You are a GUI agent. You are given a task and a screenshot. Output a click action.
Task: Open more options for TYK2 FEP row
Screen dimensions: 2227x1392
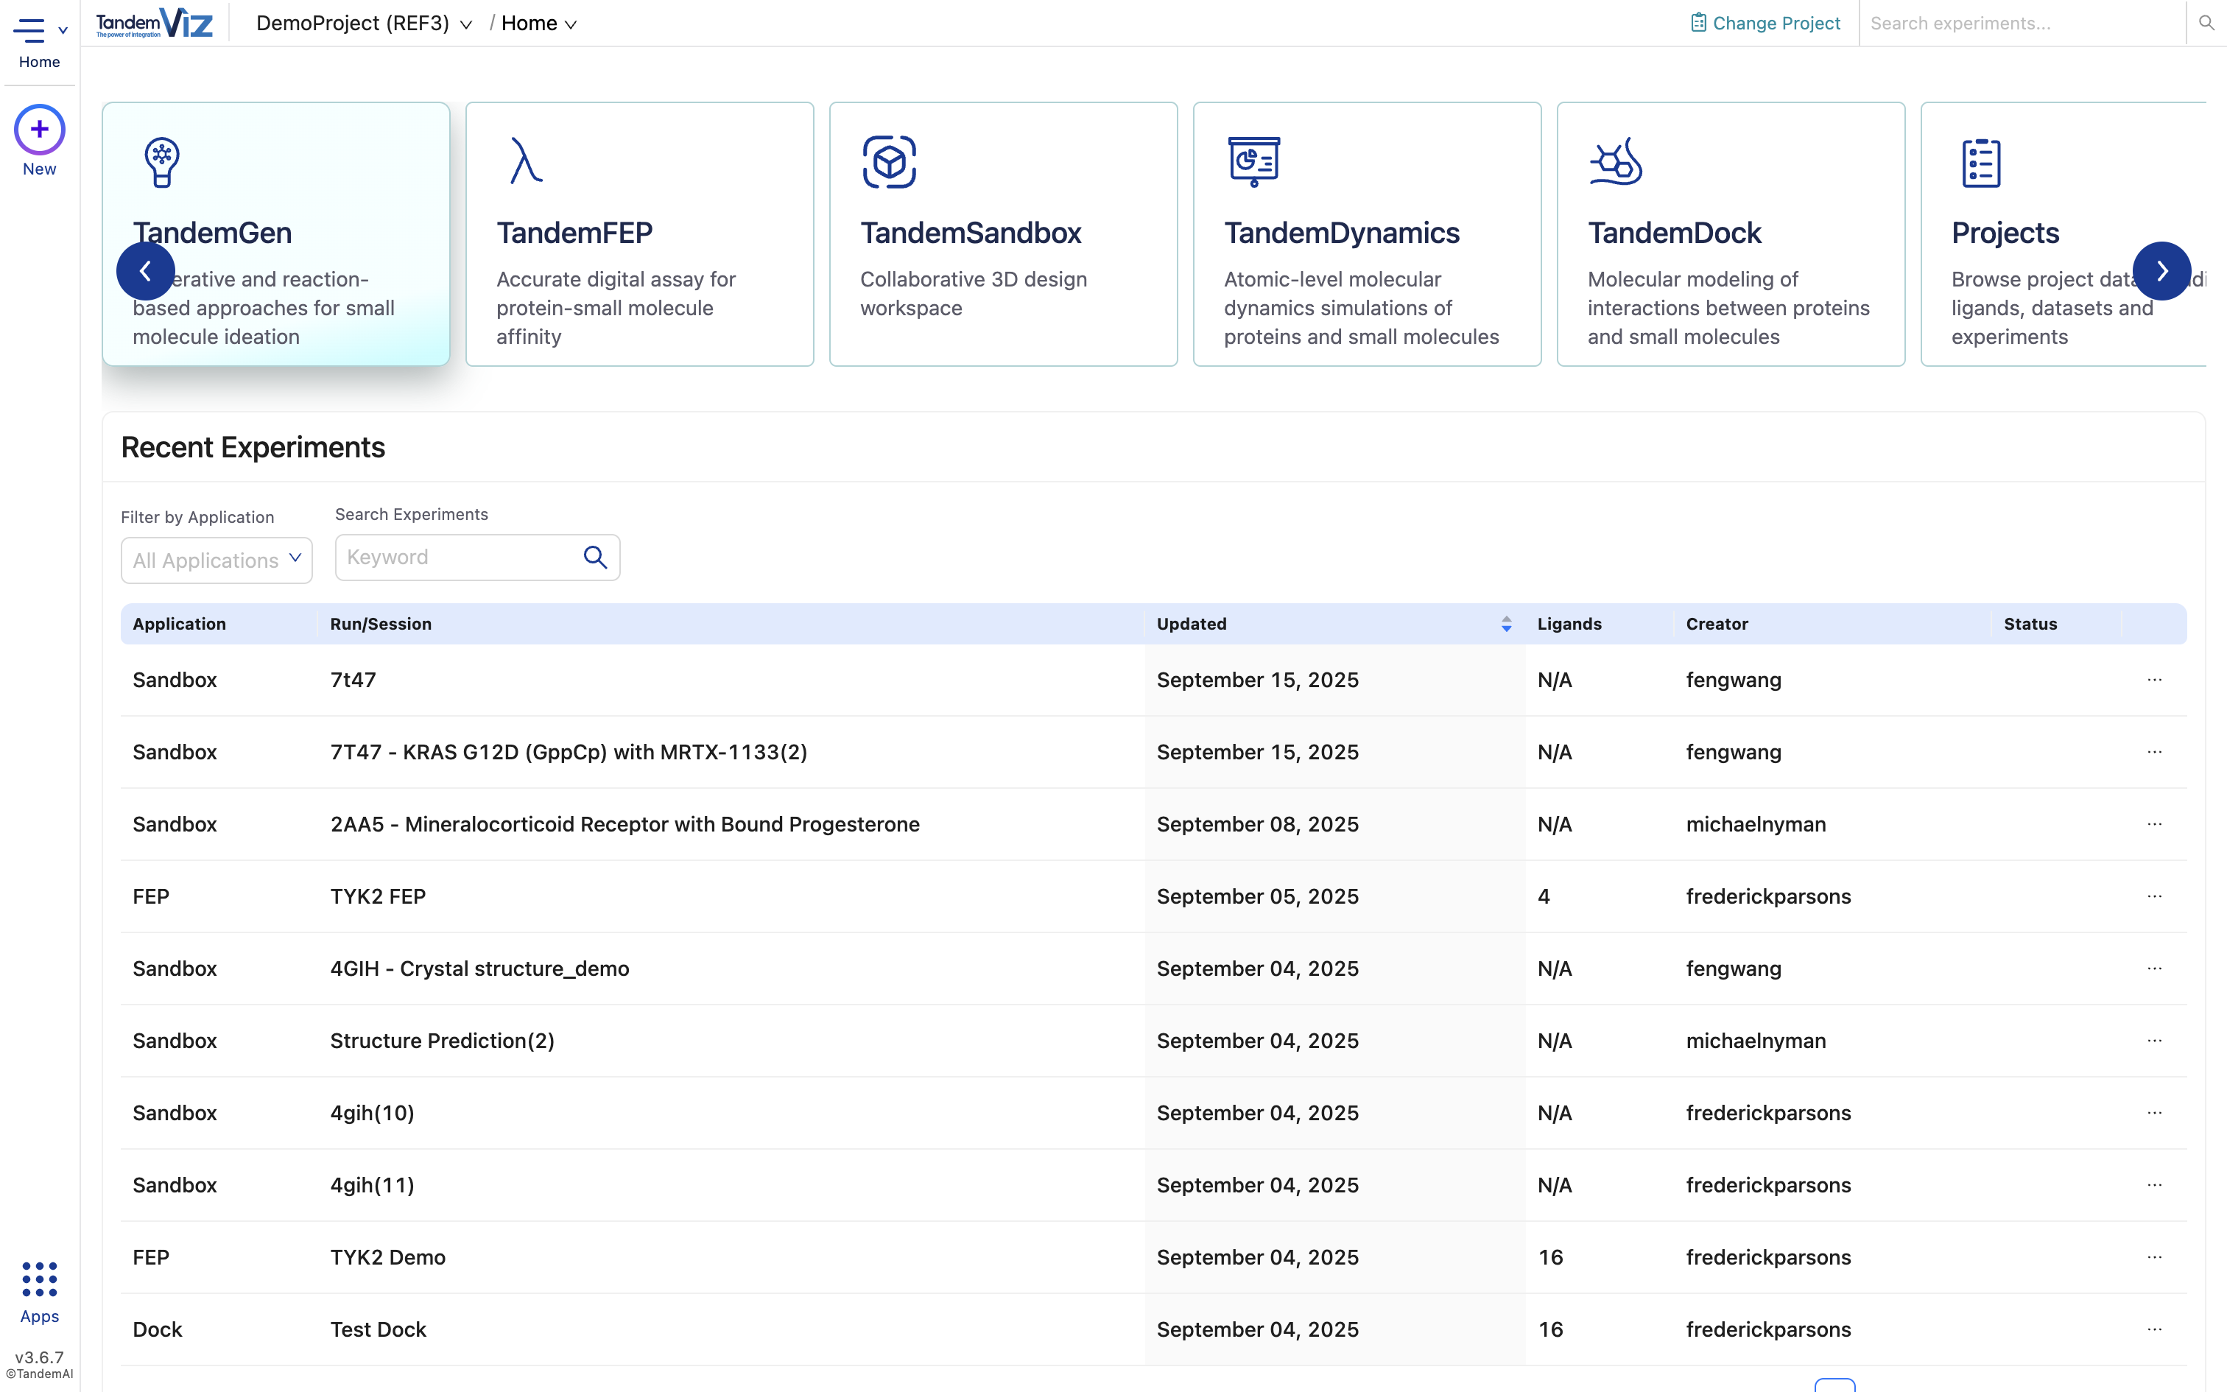pos(2154,896)
